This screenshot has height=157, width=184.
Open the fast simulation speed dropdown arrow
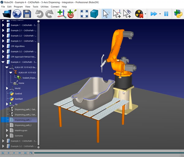click(160, 14)
